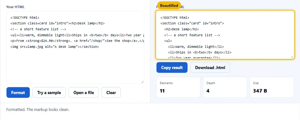Click output comment '<!-- a short feature list -->'
The width and height of the screenshot is (300, 120).
pos(192,35)
